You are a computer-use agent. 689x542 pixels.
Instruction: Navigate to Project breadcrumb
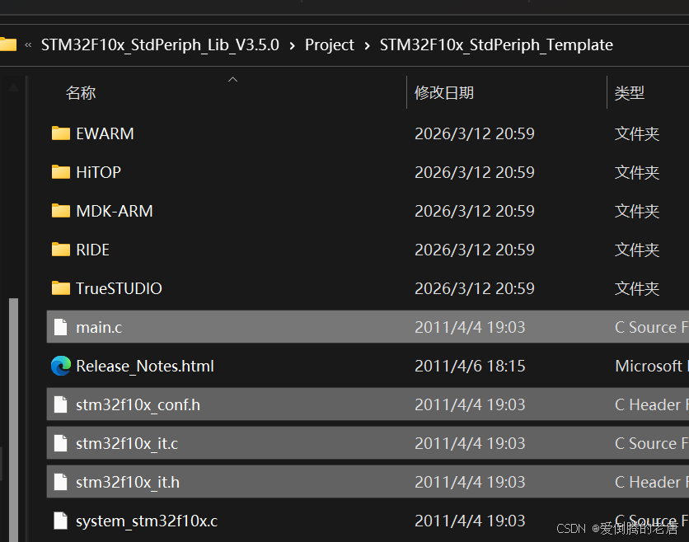click(330, 44)
